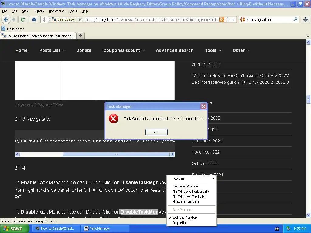Click the network tray icon near clock
311x233 pixels.
(289, 228)
